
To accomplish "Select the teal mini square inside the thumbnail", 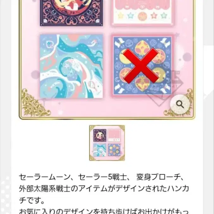I will coord(100,150).
